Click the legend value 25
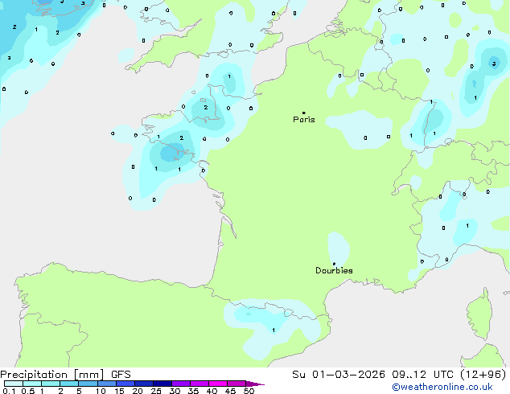The image size is (510, 394). (x=156, y=391)
